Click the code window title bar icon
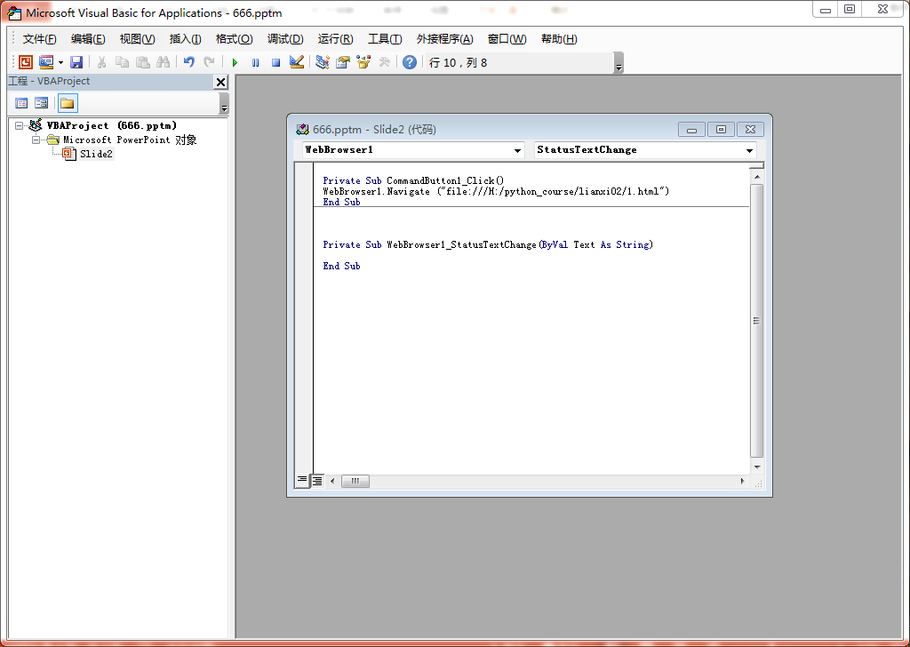The image size is (910, 647). pyautogui.click(x=302, y=130)
